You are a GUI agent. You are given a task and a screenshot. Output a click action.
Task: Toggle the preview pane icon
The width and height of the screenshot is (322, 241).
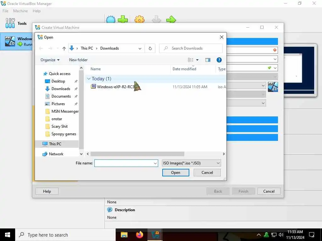pyautogui.click(x=208, y=60)
